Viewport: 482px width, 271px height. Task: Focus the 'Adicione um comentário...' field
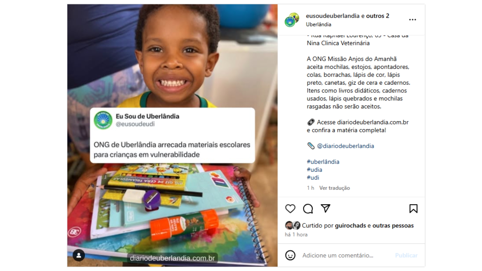click(x=346, y=255)
